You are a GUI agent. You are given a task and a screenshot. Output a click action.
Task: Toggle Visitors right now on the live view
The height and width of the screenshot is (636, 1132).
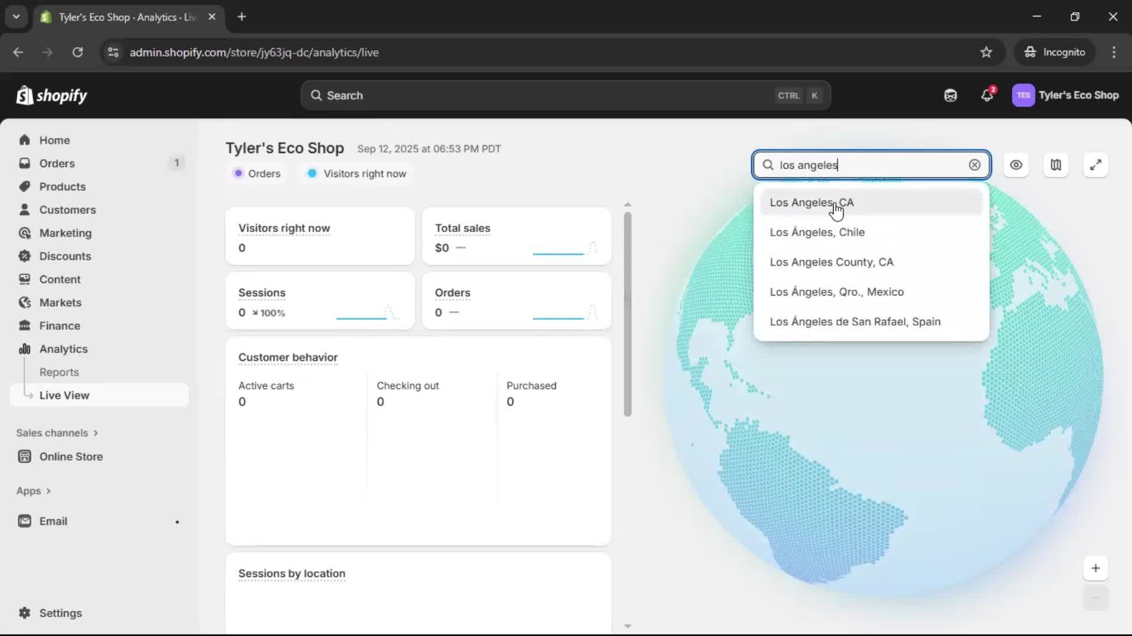(356, 173)
